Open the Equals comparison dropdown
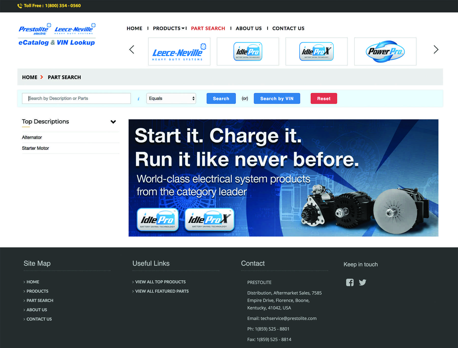 [x=171, y=98]
